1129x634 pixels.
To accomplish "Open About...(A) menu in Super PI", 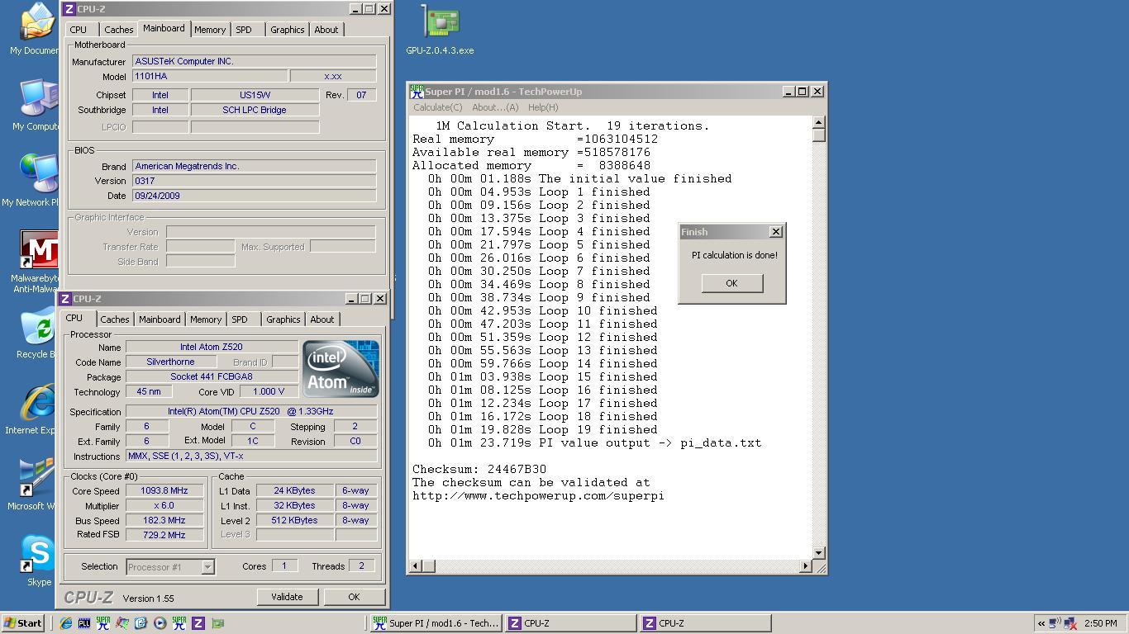I will click(x=495, y=107).
